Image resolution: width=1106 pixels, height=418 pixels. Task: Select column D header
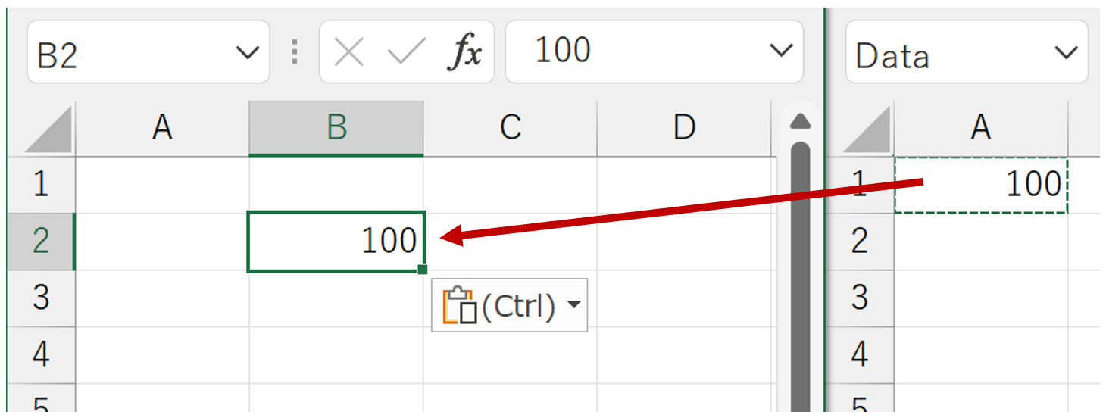(684, 128)
